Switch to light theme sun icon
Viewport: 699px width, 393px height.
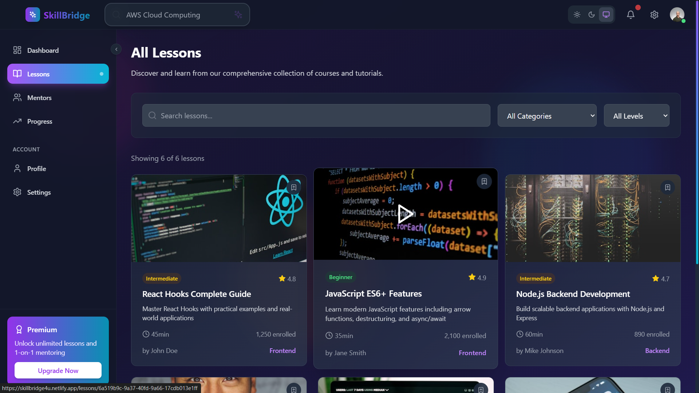(577, 15)
